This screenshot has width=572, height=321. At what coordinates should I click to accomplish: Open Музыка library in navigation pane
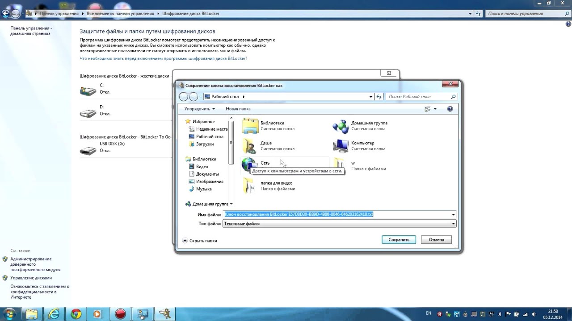200,189
